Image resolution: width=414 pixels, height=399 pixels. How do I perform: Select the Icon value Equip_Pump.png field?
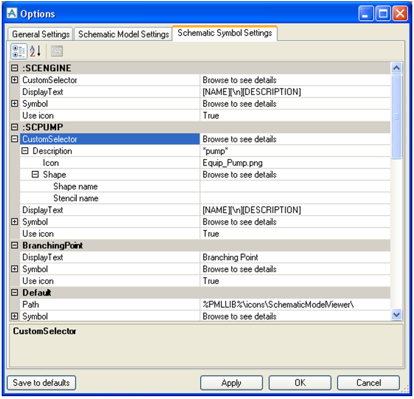tap(294, 163)
